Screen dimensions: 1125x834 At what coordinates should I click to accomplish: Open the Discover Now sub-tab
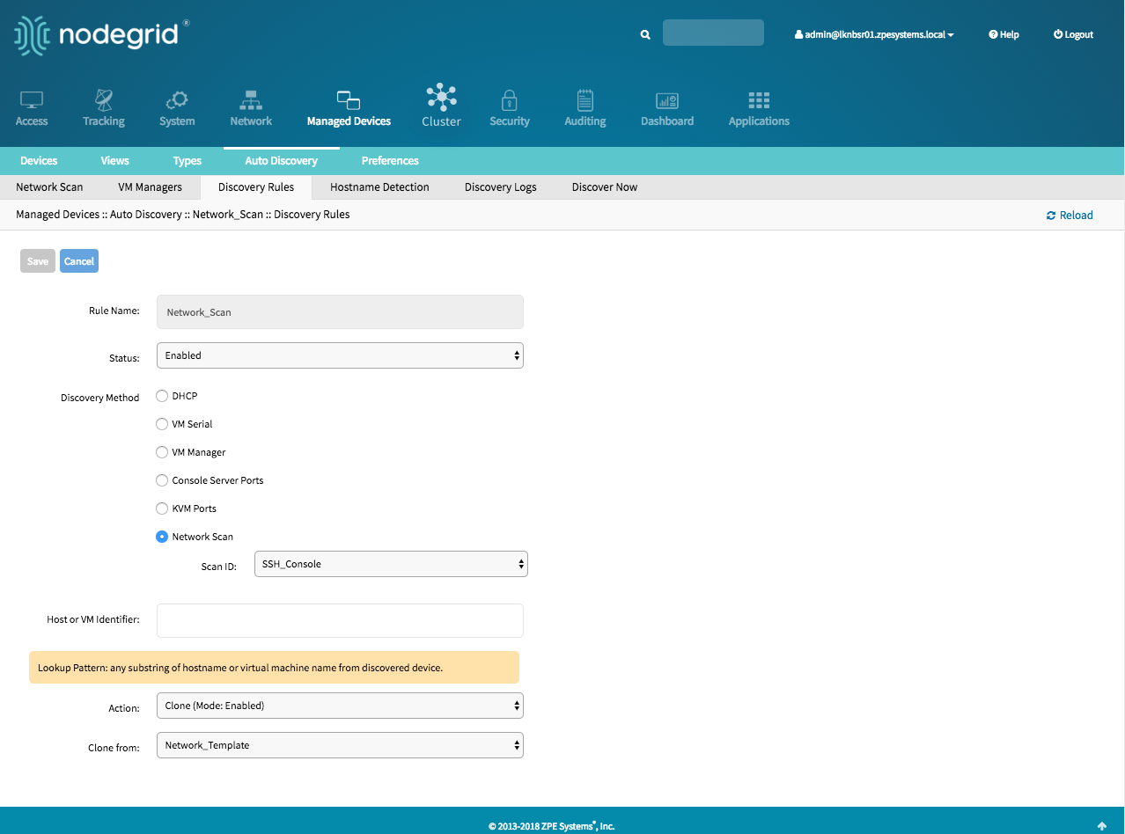[605, 187]
